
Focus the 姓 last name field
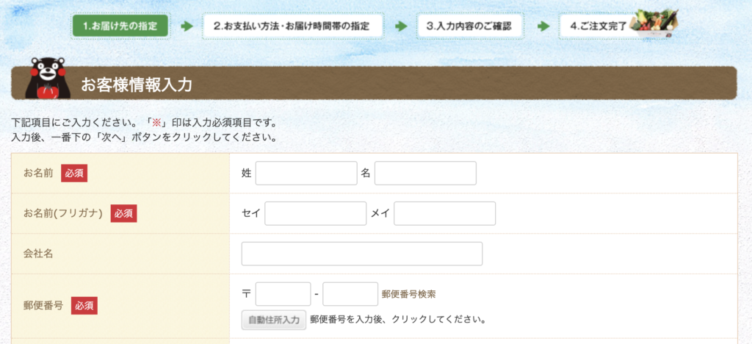click(306, 173)
